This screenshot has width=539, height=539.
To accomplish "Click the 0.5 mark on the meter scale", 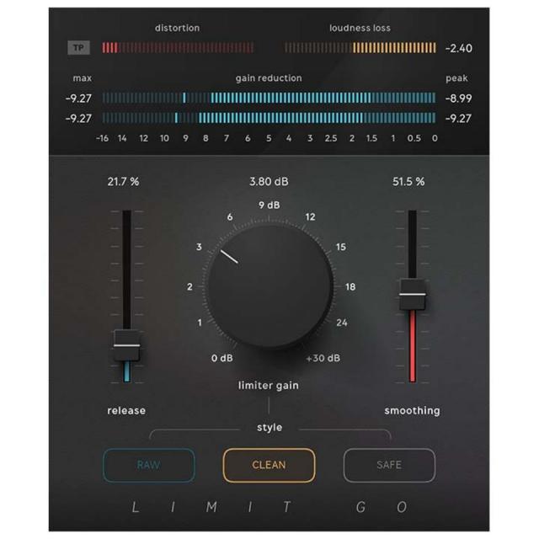I will [x=414, y=138].
